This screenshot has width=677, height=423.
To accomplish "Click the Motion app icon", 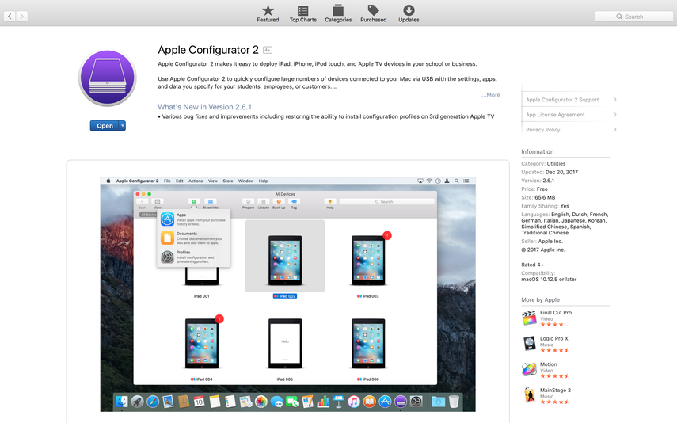I will pyautogui.click(x=529, y=369).
